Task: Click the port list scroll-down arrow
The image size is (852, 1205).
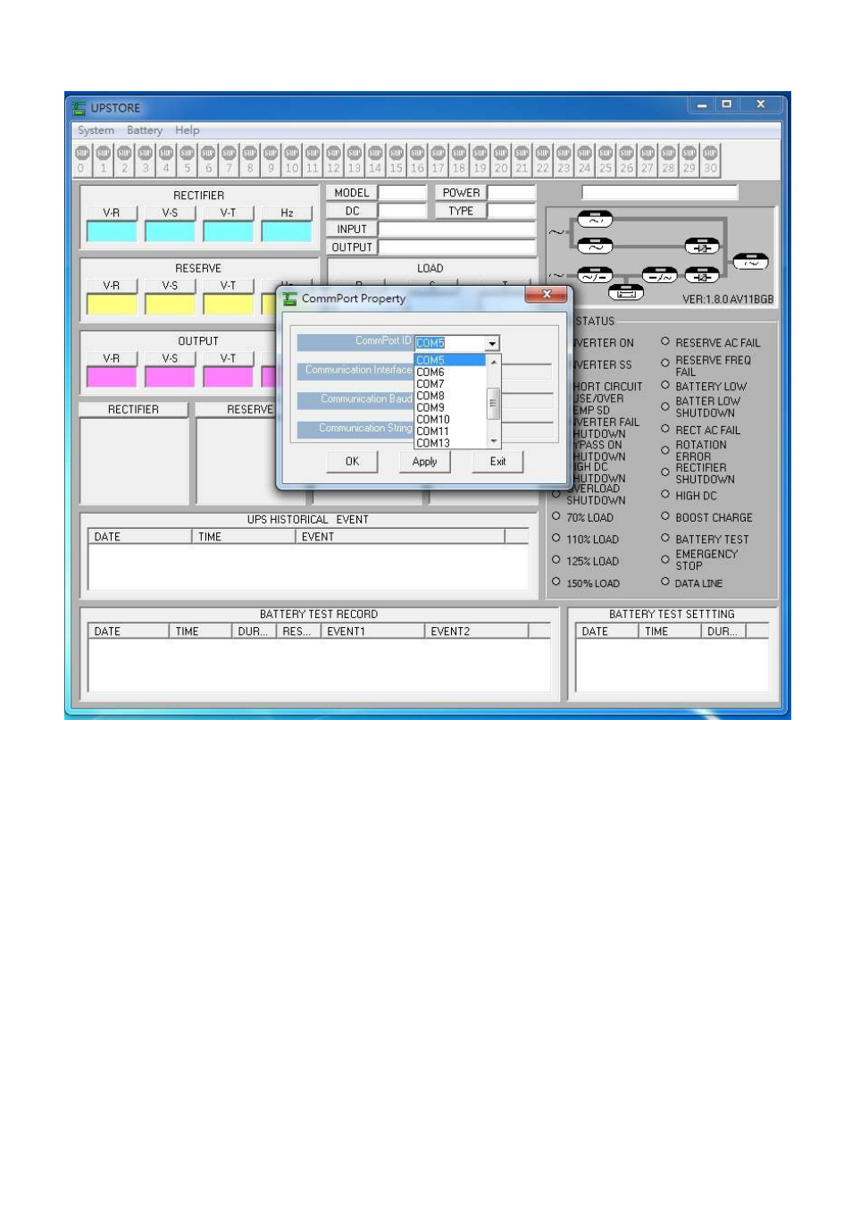Action: point(493,441)
